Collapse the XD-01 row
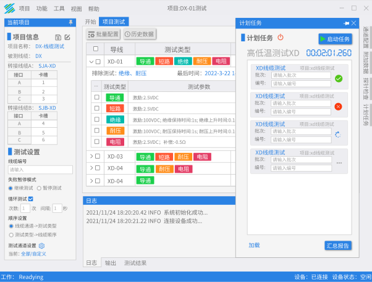This screenshot has height=282, width=372. pos(91,62)
